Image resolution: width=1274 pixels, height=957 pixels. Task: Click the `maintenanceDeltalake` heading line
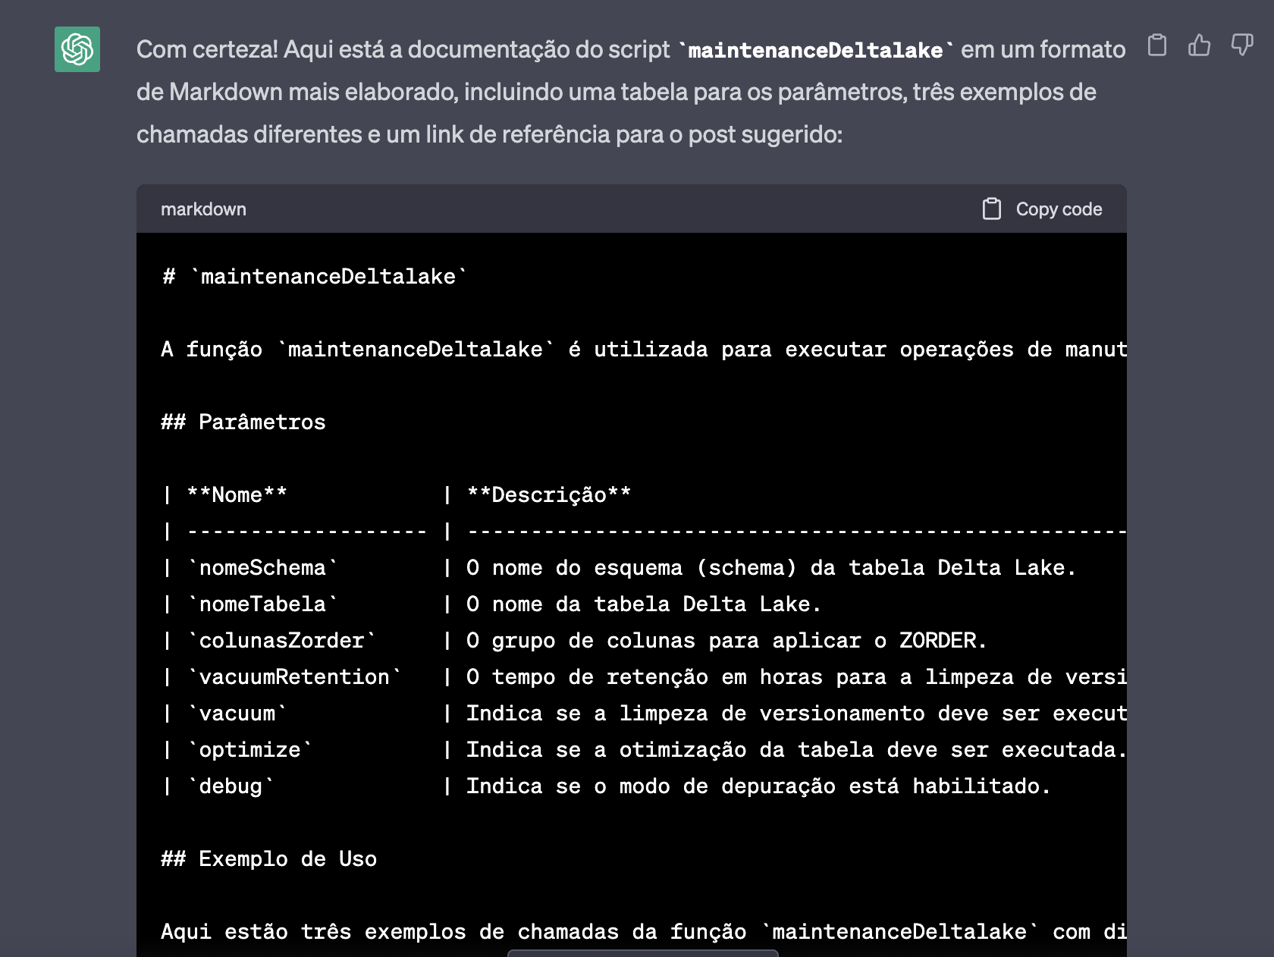point(315,277)
